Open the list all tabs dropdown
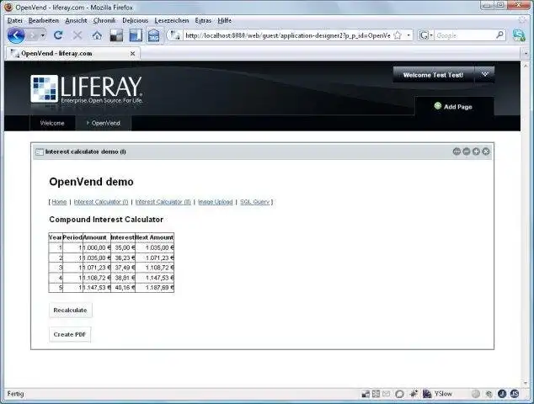The height and width of the screenshot is (404, 534). (526, 53)
